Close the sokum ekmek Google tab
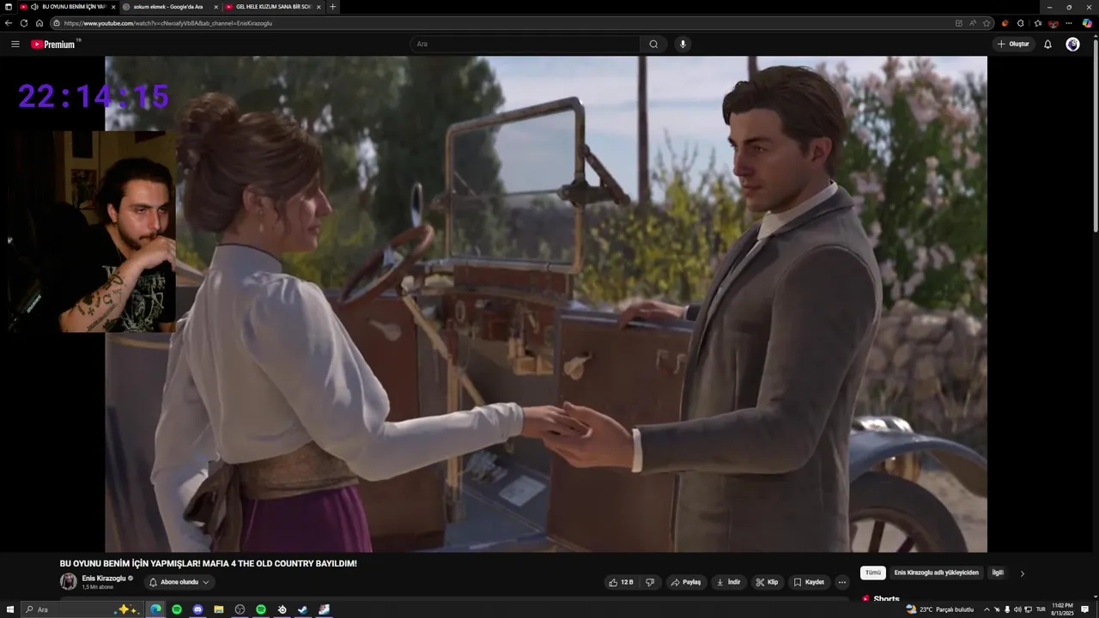Image resolution: width=1099 pixels, height=618 pixels. (x=216, y=7)
